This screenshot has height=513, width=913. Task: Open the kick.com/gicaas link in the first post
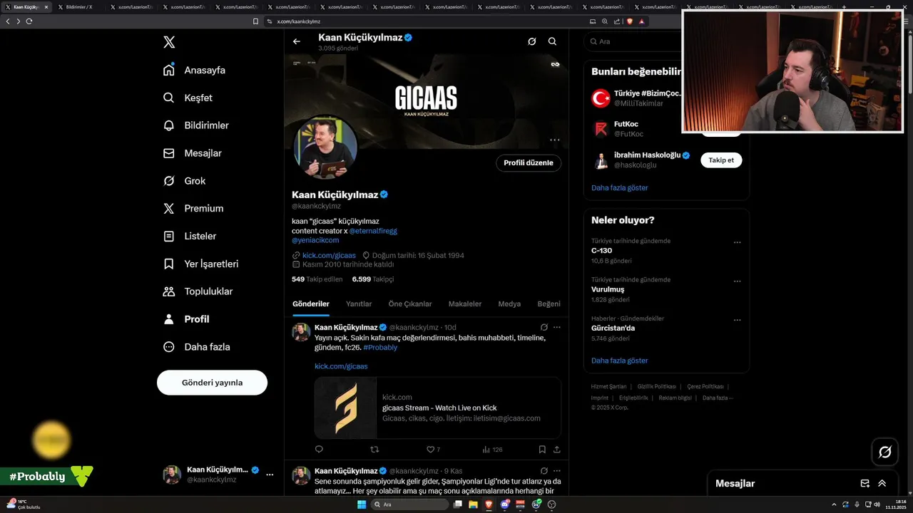point(341,366)
